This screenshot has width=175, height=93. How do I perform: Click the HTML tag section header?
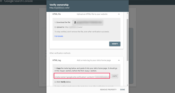(x=86, y=60)
